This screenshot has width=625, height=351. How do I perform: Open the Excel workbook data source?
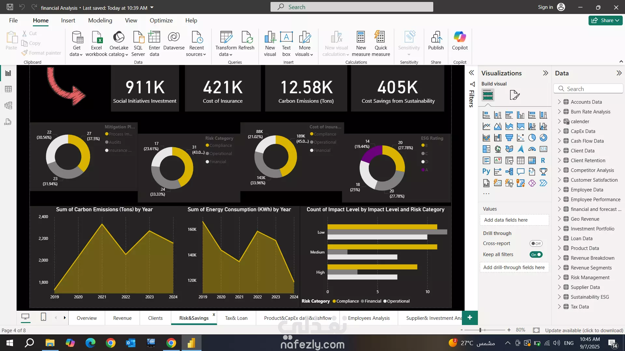pyautogui.click(x=96, y=38)
